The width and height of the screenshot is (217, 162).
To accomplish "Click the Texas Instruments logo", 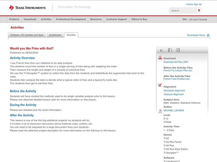I will [27, 8].
